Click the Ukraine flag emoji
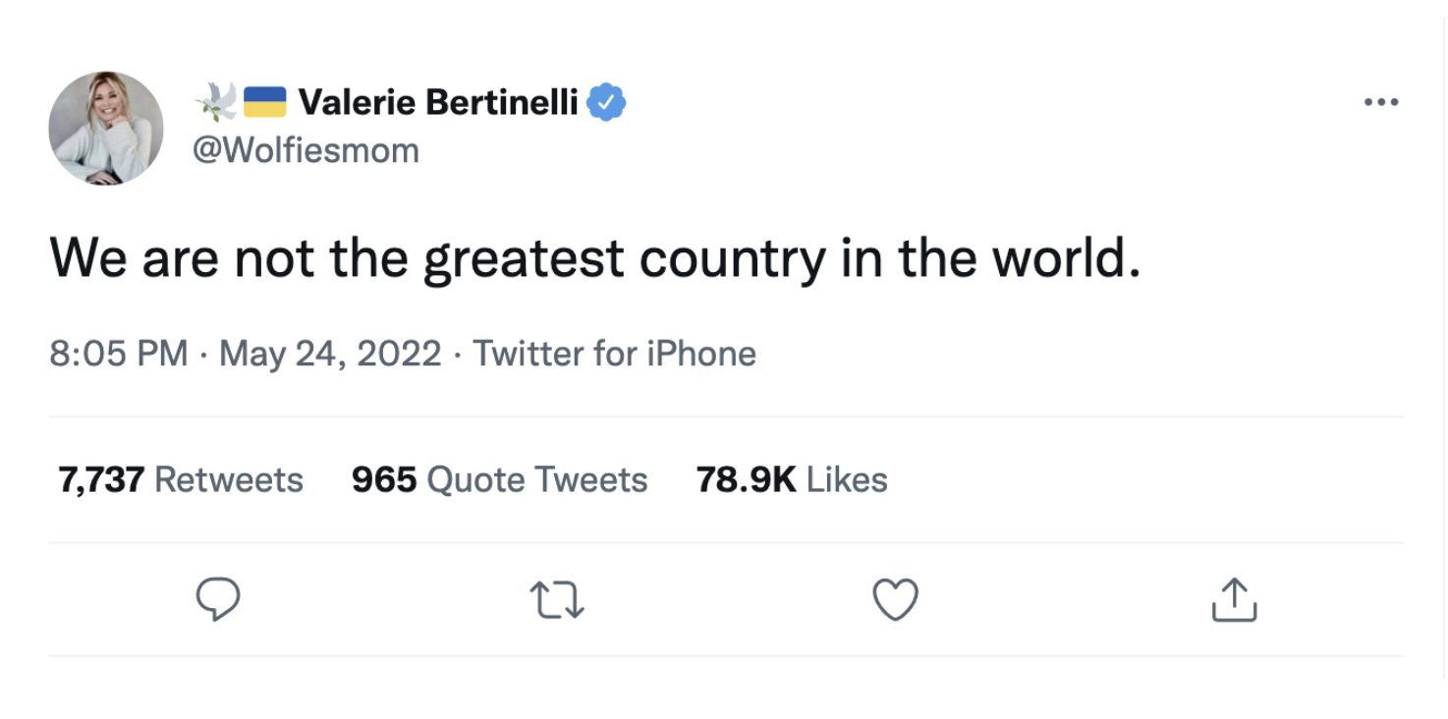This screenshot has height=719, width=1448. [x=264, y=102]
